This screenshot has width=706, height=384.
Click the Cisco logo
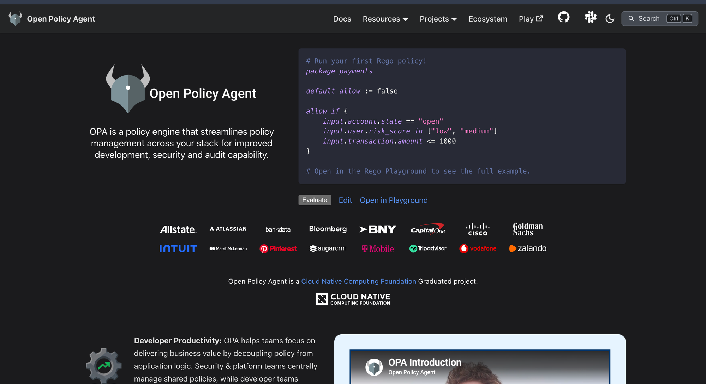tap(478, 229)
